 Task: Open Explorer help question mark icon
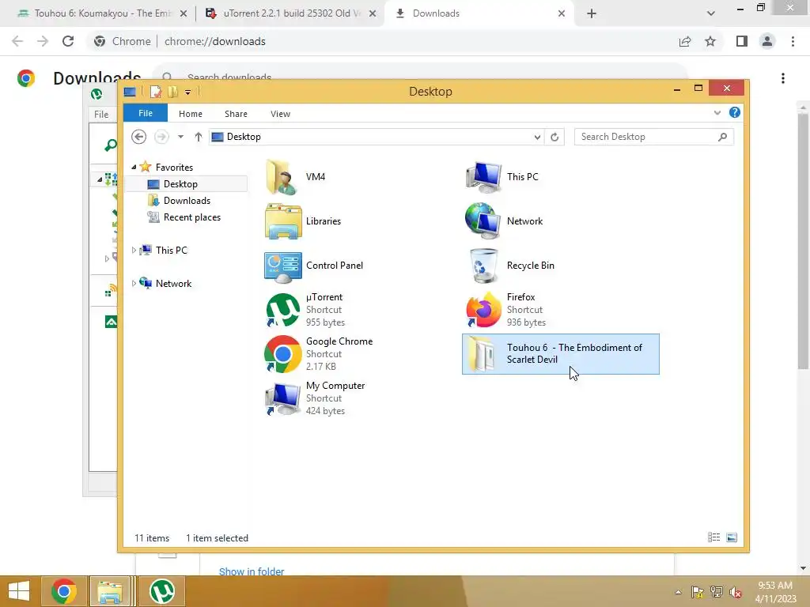[735, 112]
